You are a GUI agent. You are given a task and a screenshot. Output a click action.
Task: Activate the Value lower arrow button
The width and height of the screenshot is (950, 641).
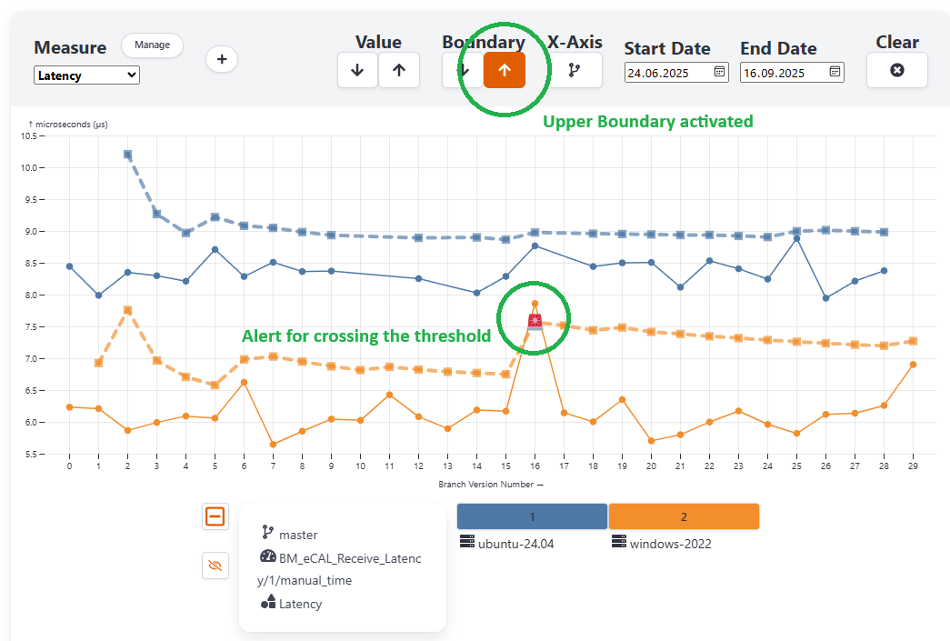click(357, 70)
